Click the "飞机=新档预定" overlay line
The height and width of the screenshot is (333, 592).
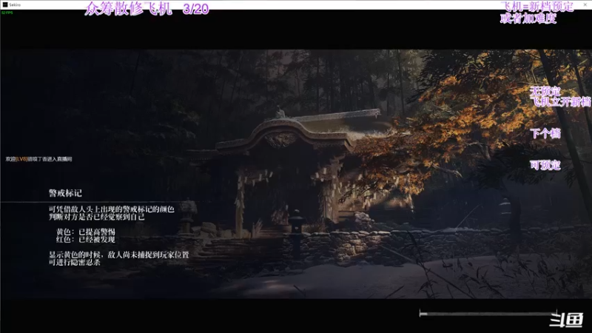(x=537, y=7)
